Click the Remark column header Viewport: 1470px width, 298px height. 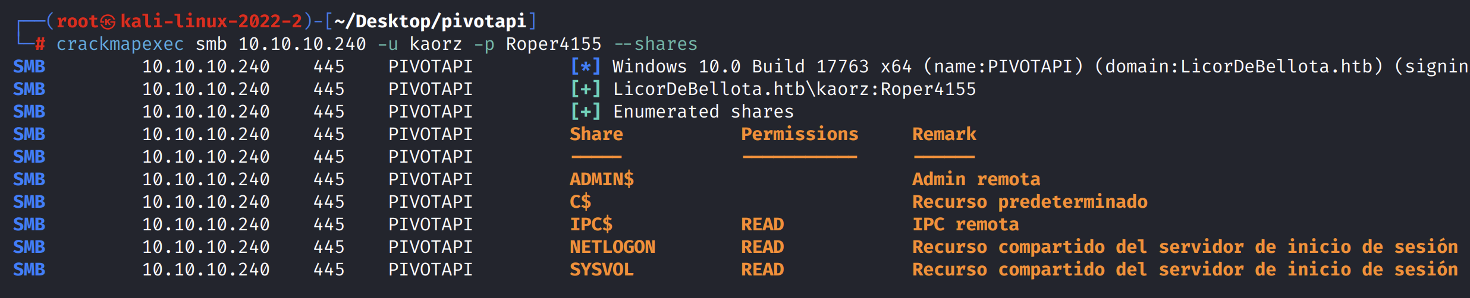tap(944, 134)
